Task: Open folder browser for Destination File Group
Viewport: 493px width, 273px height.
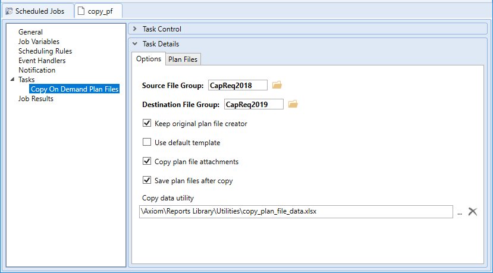Action: click(x=293, y=104)
